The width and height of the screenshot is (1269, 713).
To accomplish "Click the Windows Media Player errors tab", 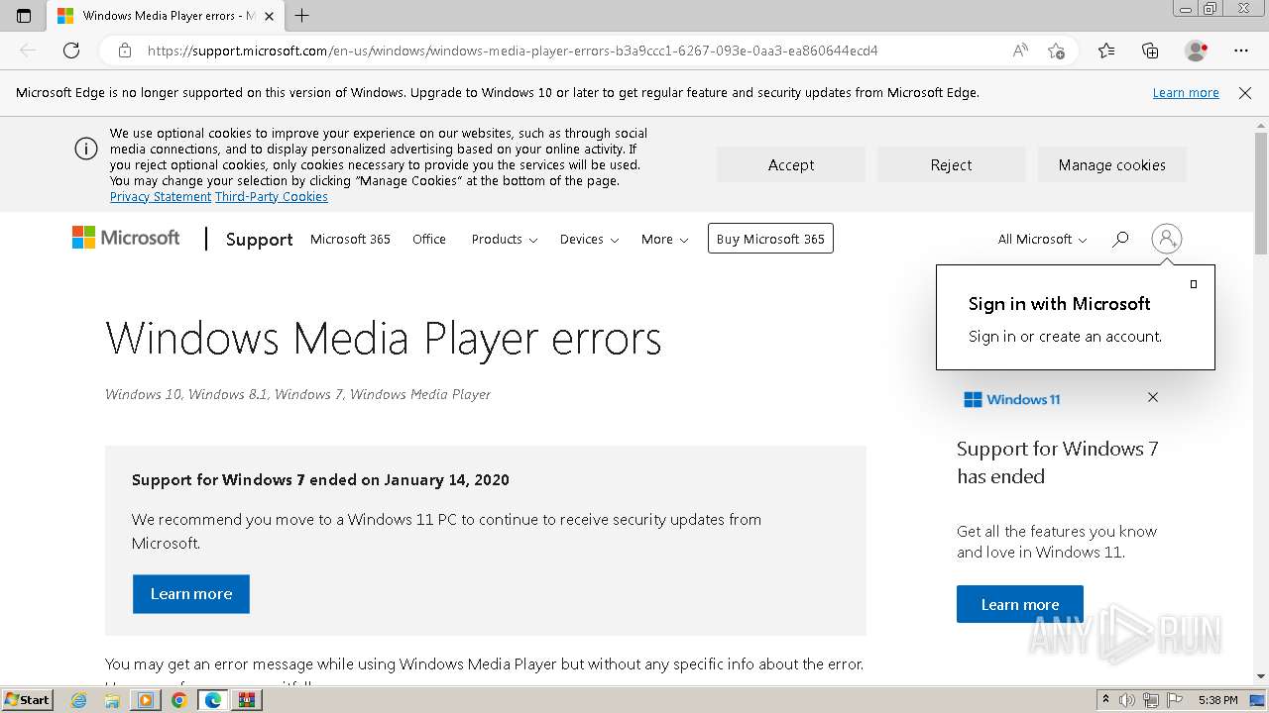I will 167,16.
